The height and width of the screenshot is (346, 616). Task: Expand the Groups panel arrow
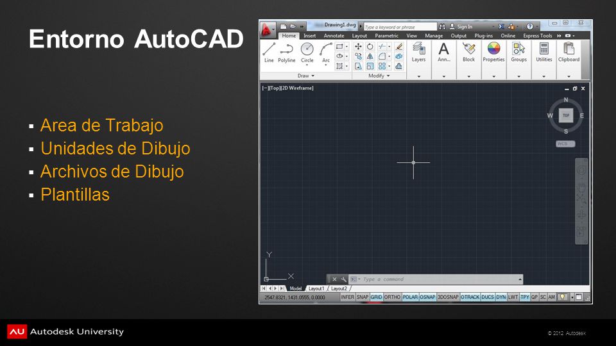point(519,76)
